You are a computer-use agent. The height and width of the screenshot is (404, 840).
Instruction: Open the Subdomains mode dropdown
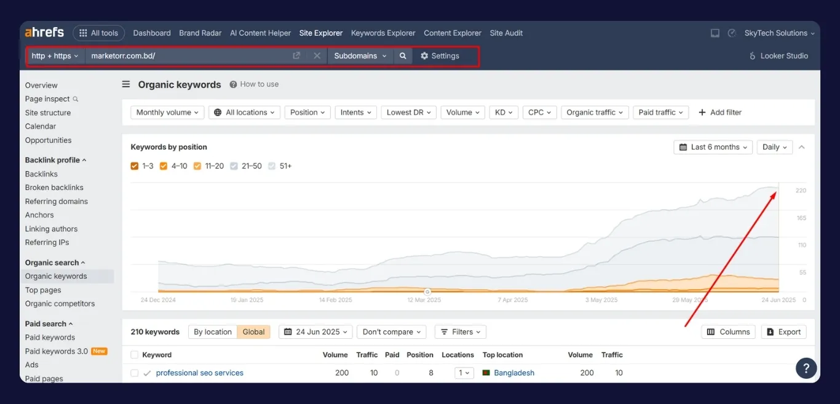(360, 56)
